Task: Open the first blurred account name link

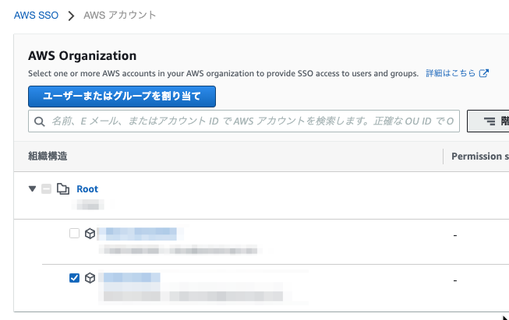Action: click(140, 234)
